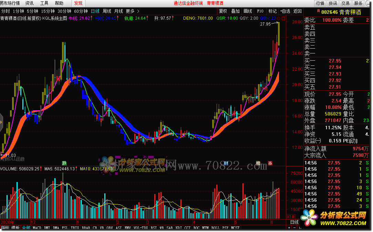
Task: Click the green 跌 marker on chart
Action: click(64, 163)
